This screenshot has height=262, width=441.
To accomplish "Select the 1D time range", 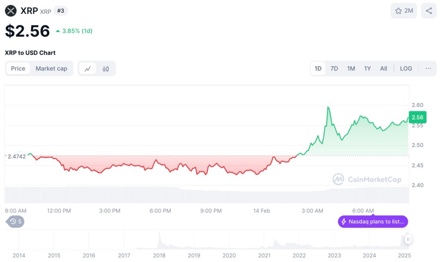I will click(318, 69).
